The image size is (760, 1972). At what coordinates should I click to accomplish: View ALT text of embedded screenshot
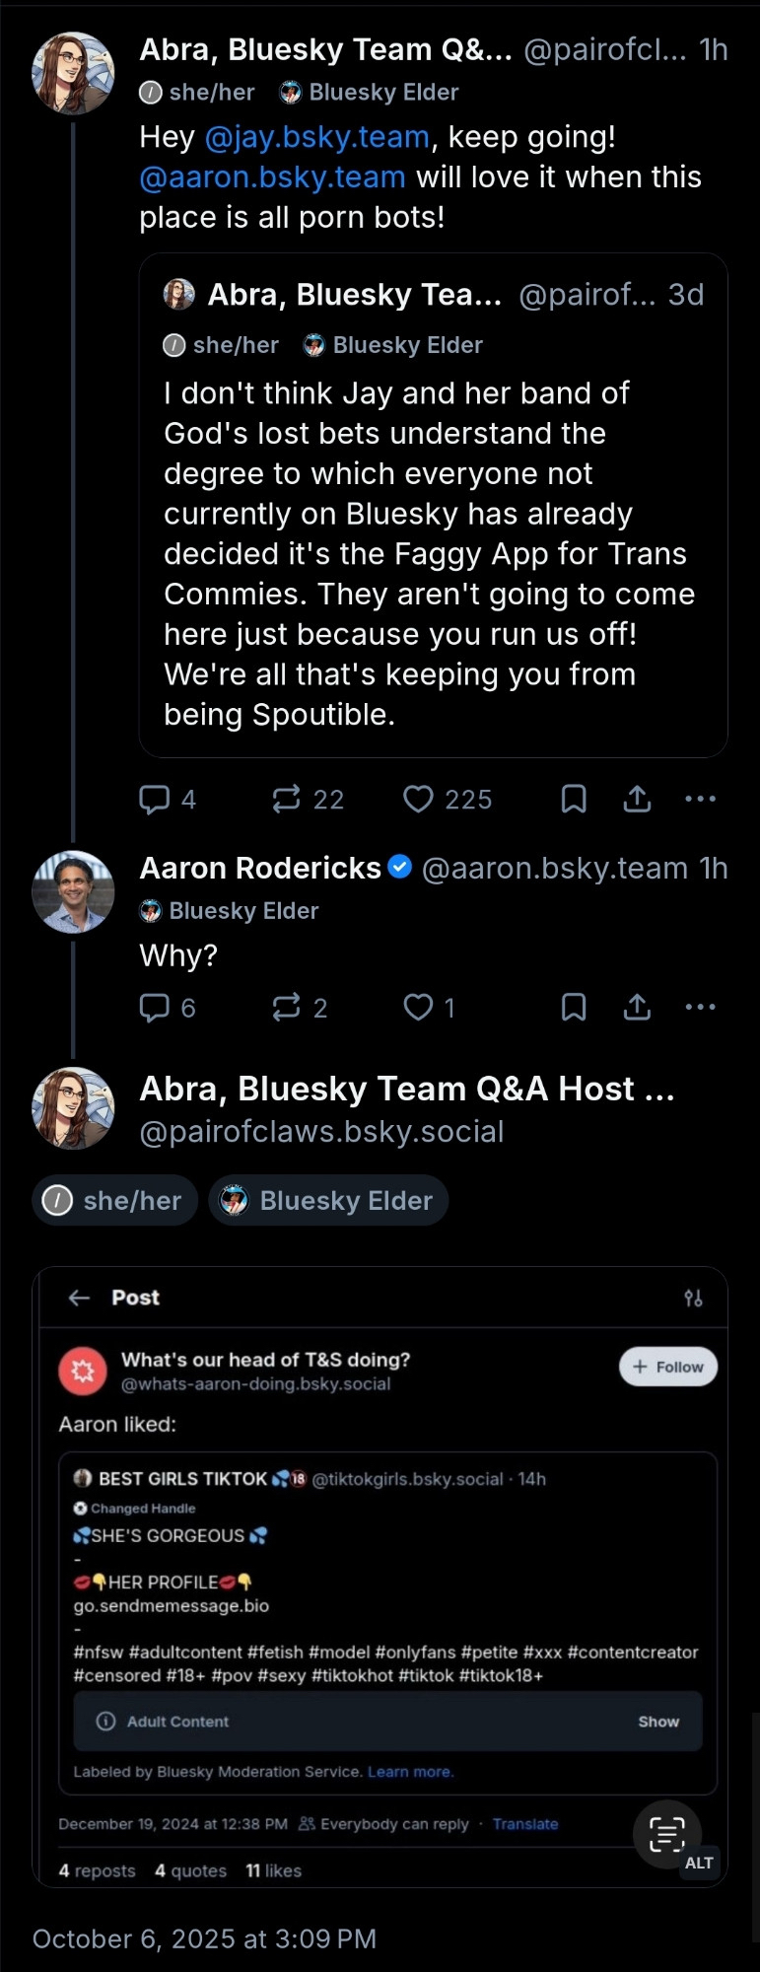(x=699, y=1863)
